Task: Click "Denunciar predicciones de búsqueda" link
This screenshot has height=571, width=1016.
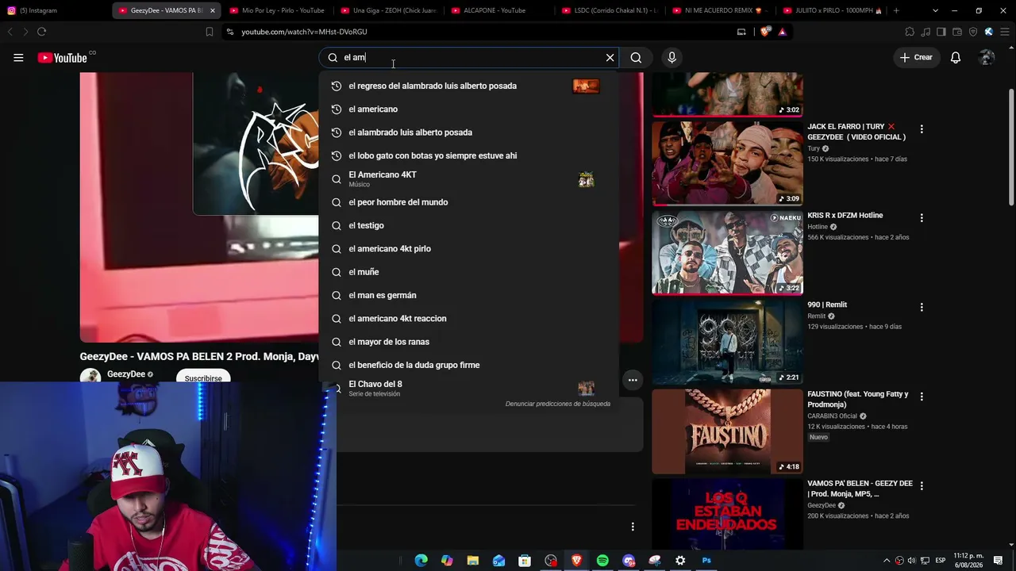Action: tap(558, 404)
